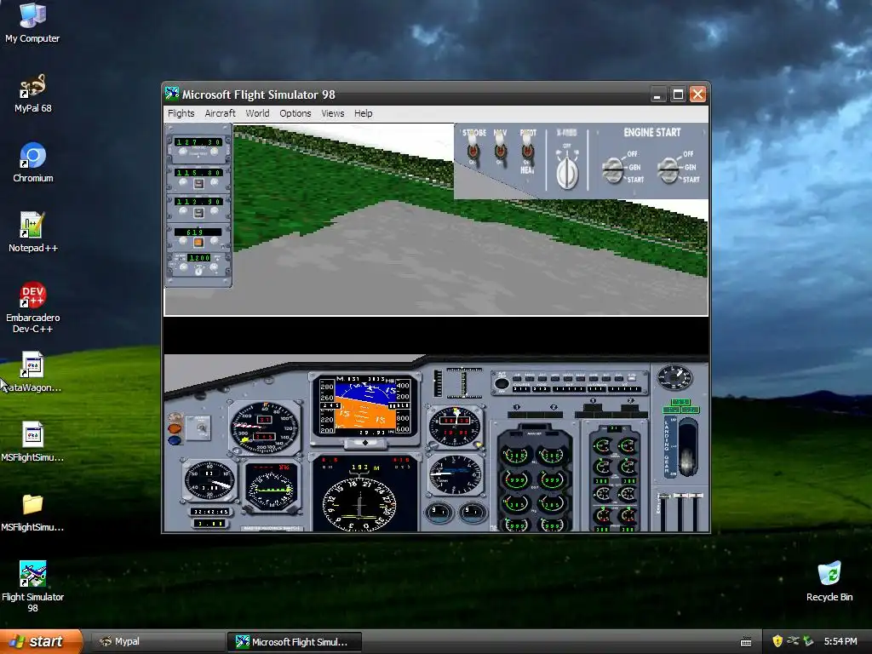
Task: Turn the left ENGINE START knob
Action: tap(614, 170)
